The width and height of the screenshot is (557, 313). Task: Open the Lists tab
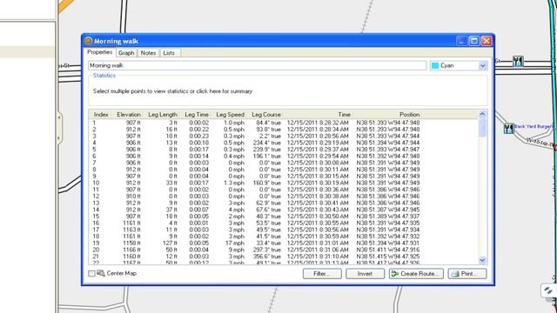pos(169,53)
